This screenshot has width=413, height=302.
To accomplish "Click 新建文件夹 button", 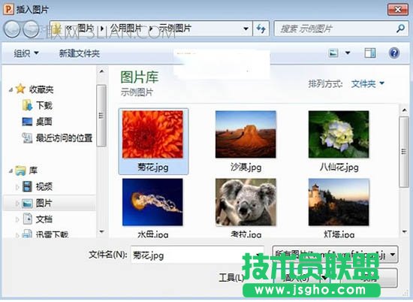I will (x=80, y=53).
